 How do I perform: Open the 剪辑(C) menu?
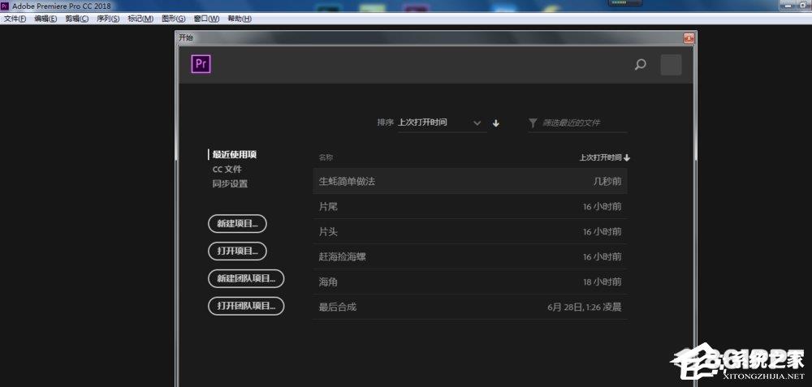(76, 19)
